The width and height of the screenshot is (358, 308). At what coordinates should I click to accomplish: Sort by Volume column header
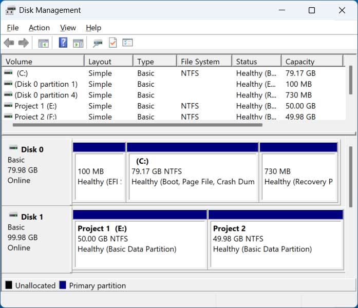tap(43, 62)
